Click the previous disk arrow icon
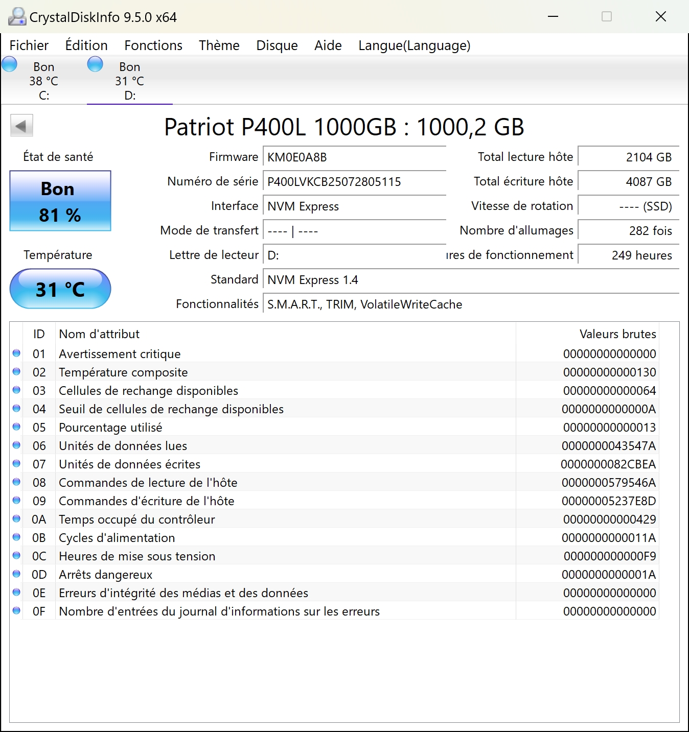This screenshot has height=732, width=689. pos(21,126)
